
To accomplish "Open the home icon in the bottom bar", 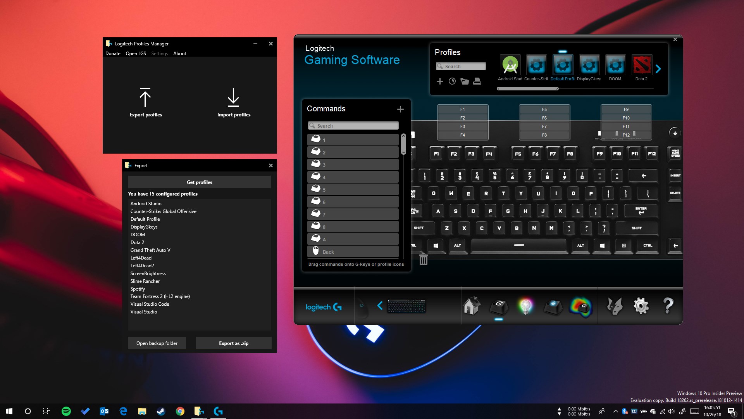I will [472, 306].
